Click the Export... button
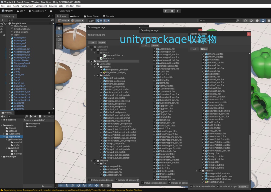Screen dimensions: 271x192 (x=243, y=186)
